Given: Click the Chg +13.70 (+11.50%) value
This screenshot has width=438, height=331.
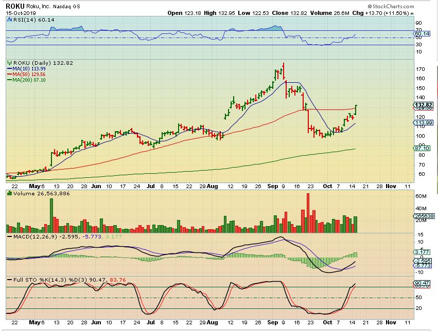Looking at the screenshot, I should pos(380,13).
